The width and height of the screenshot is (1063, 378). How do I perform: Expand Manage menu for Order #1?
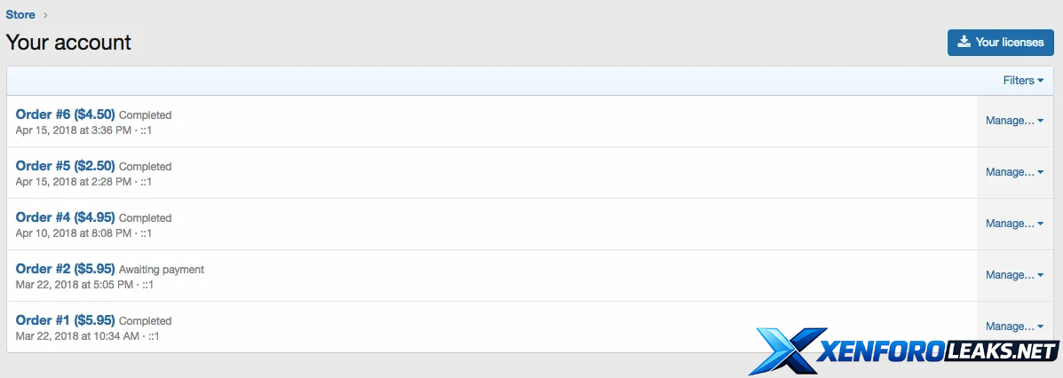[1014, 327]
